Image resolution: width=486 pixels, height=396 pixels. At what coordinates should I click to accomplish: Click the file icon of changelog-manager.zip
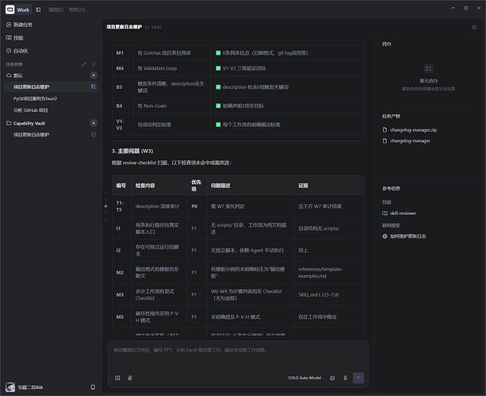point(385,129)
